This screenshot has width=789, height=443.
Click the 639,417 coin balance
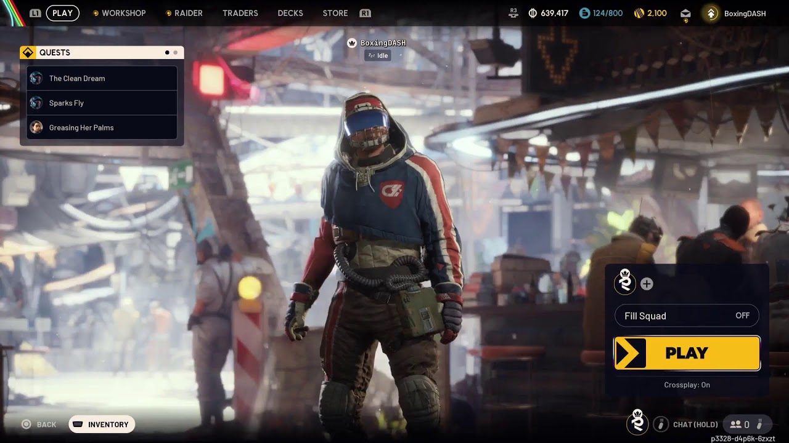pos(554,13)
